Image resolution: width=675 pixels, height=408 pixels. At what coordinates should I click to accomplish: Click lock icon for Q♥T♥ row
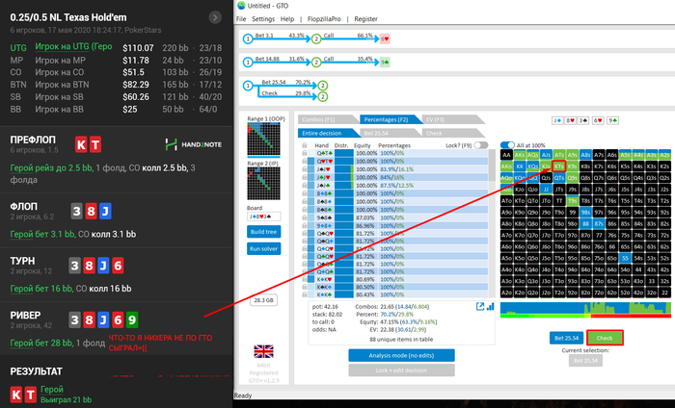click(x=305, y=161)
